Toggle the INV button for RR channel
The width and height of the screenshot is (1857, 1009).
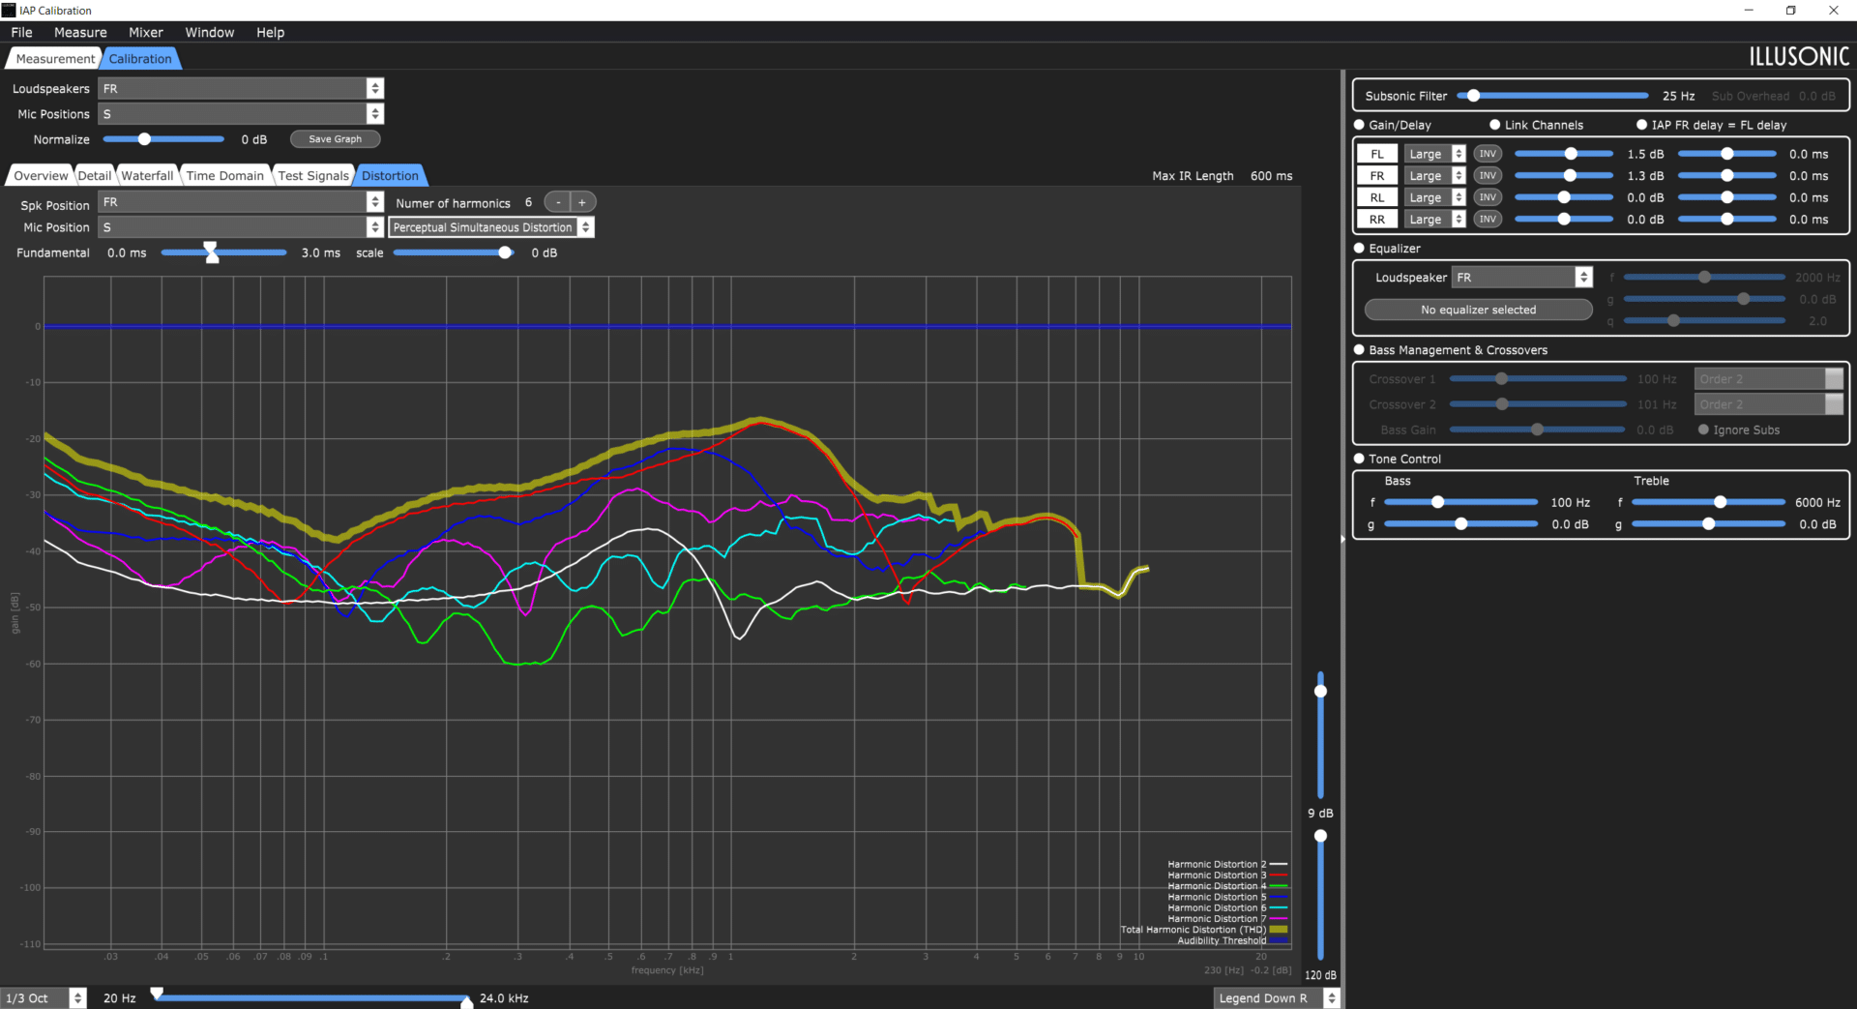1488,220
